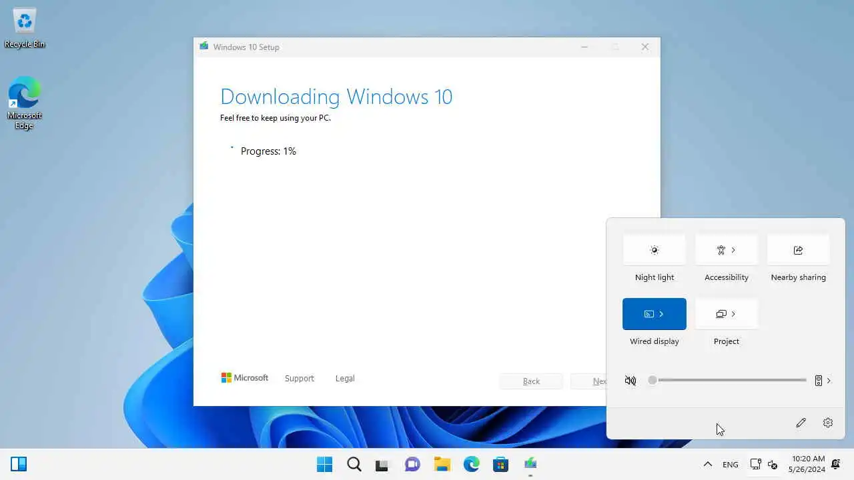This screenshot has height=480, width=854.
Task: Minimize the Windows 10 Setup window
Action: coord(584,47)
